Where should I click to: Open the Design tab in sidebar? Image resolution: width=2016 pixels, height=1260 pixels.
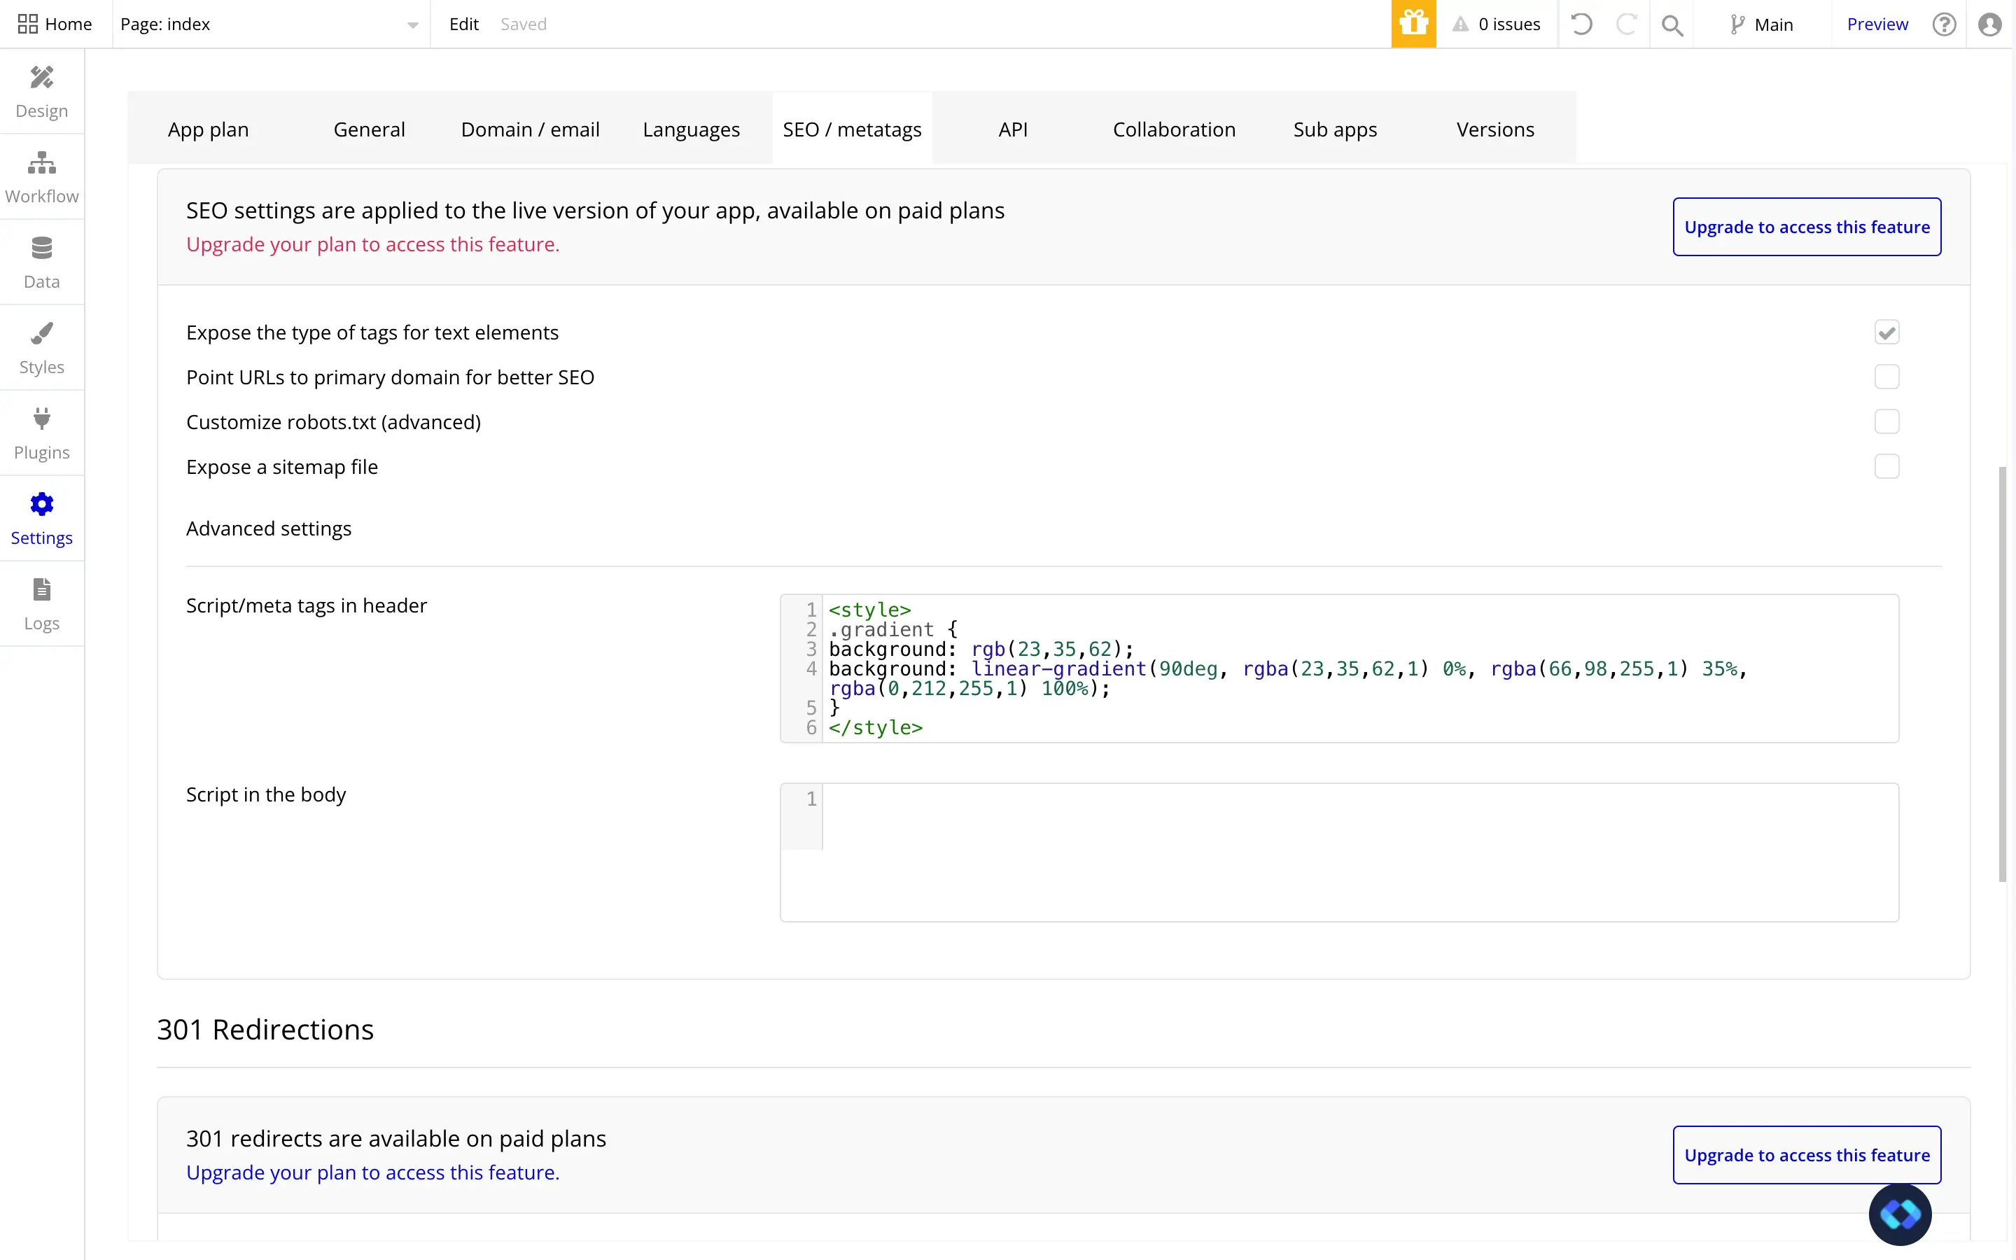(x=42, y=92)
